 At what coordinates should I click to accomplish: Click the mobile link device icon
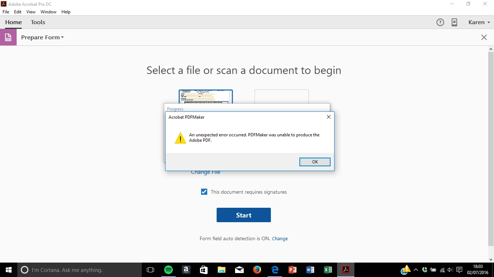(x=455, y=22)
